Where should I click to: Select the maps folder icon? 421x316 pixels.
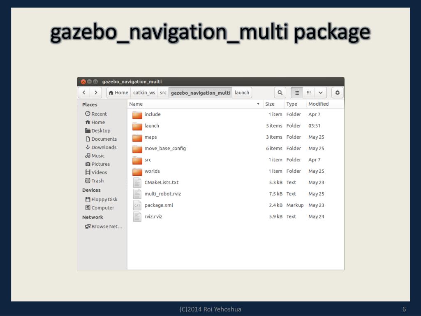tap(137, 137)
